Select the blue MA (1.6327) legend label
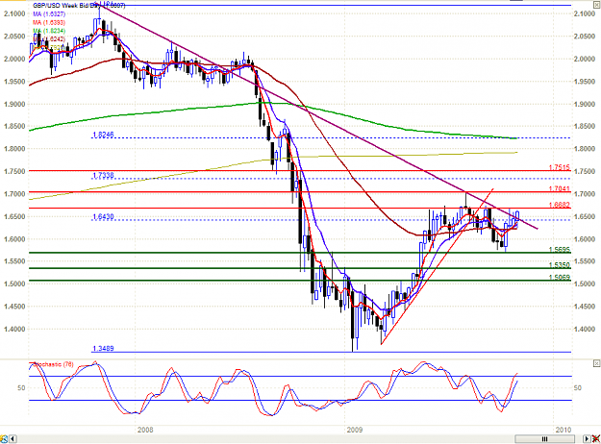601x444 pixels. pos(49,14)
